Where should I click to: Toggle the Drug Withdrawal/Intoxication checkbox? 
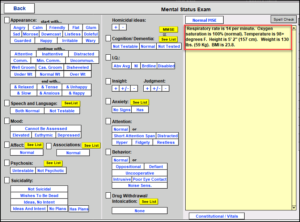pos(108,196)
